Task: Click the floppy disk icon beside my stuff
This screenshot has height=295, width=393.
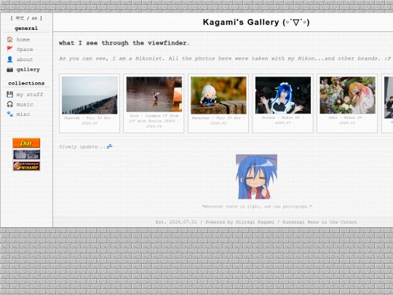Action: (x=9, y=94)
